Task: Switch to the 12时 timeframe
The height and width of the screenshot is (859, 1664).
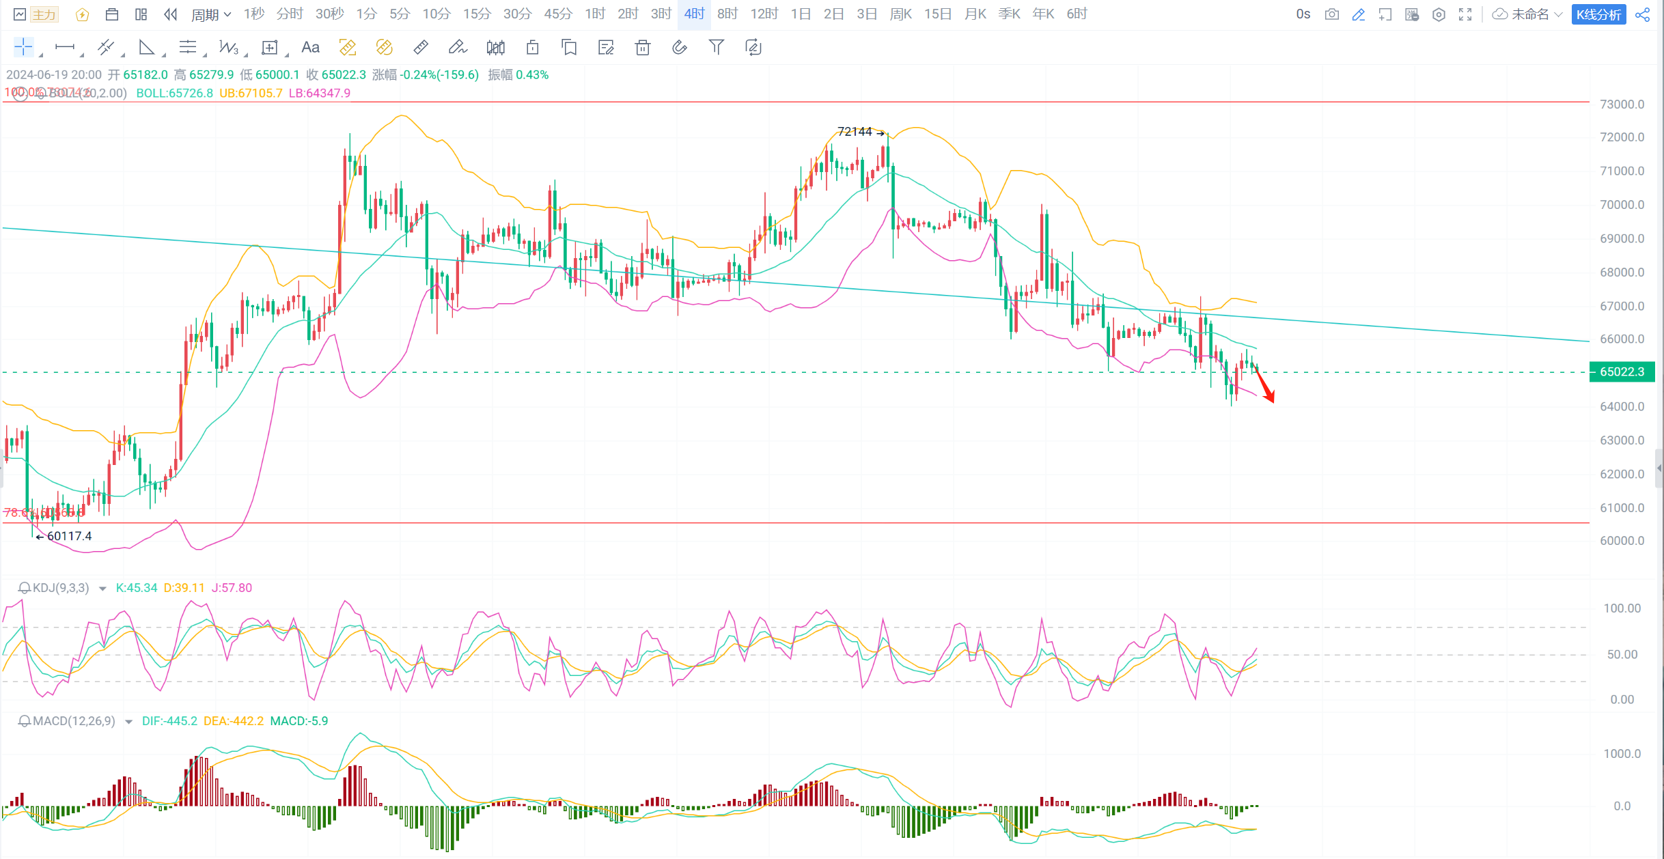Action: (764, 14)
